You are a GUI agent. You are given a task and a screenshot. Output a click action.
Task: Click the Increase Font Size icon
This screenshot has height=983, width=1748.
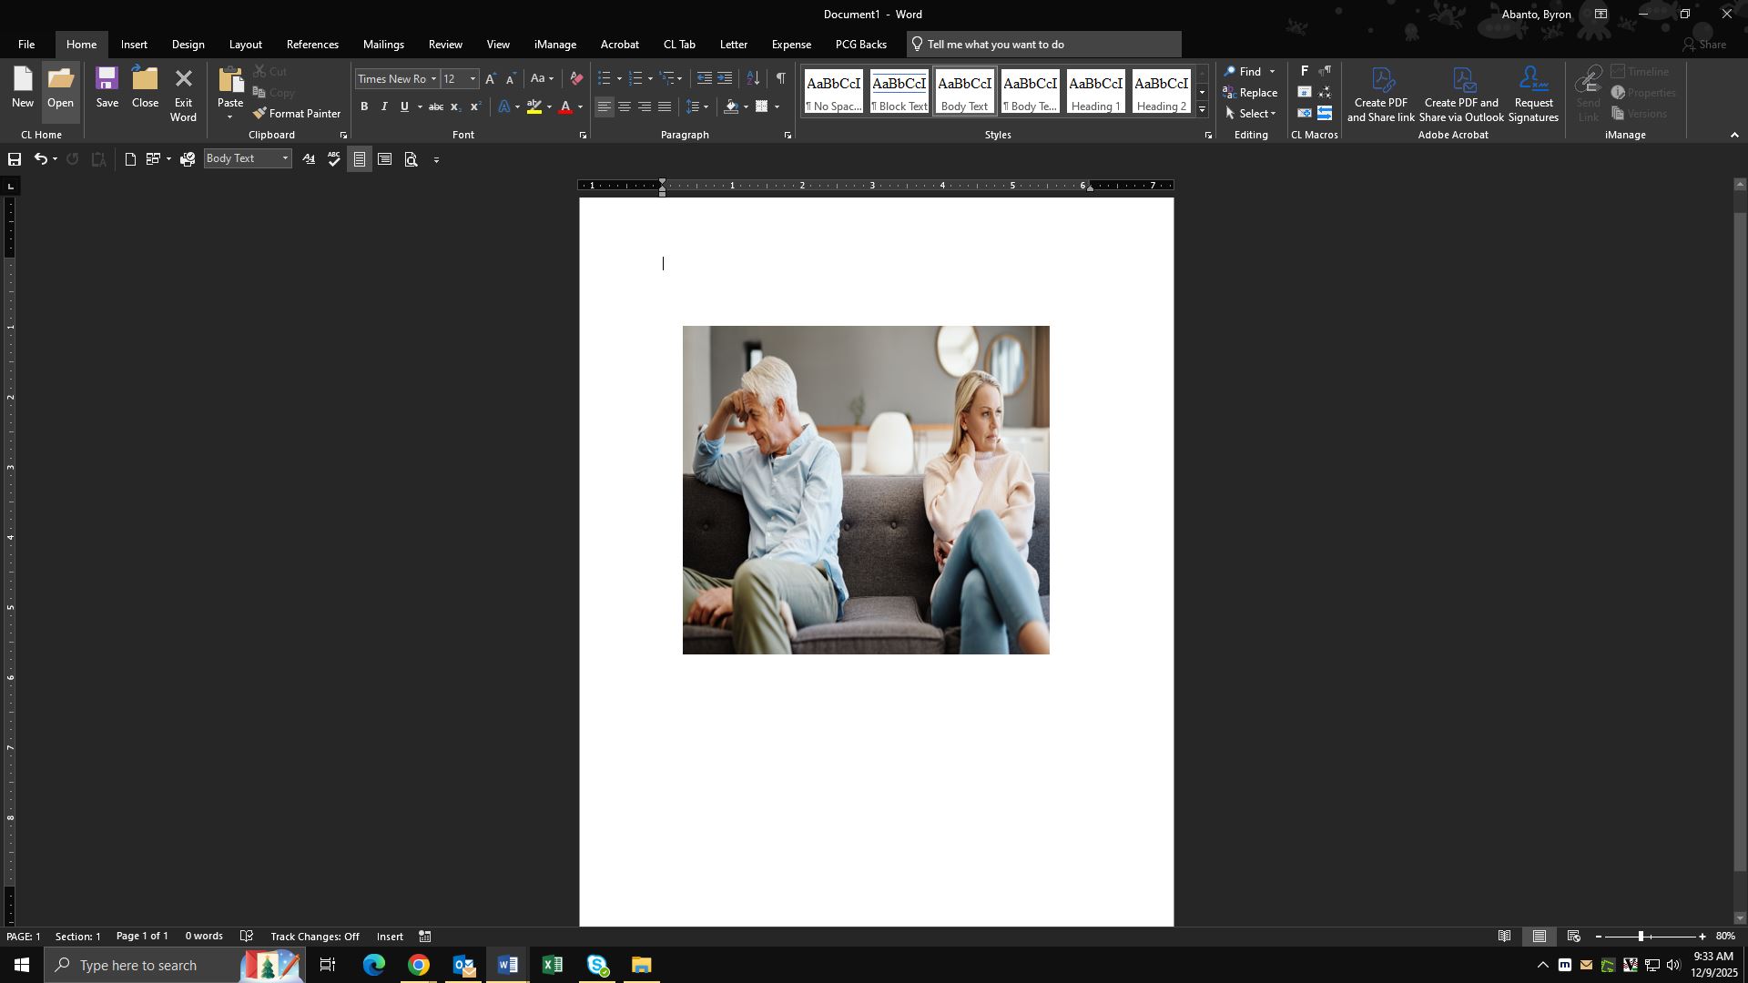(491, 79)
